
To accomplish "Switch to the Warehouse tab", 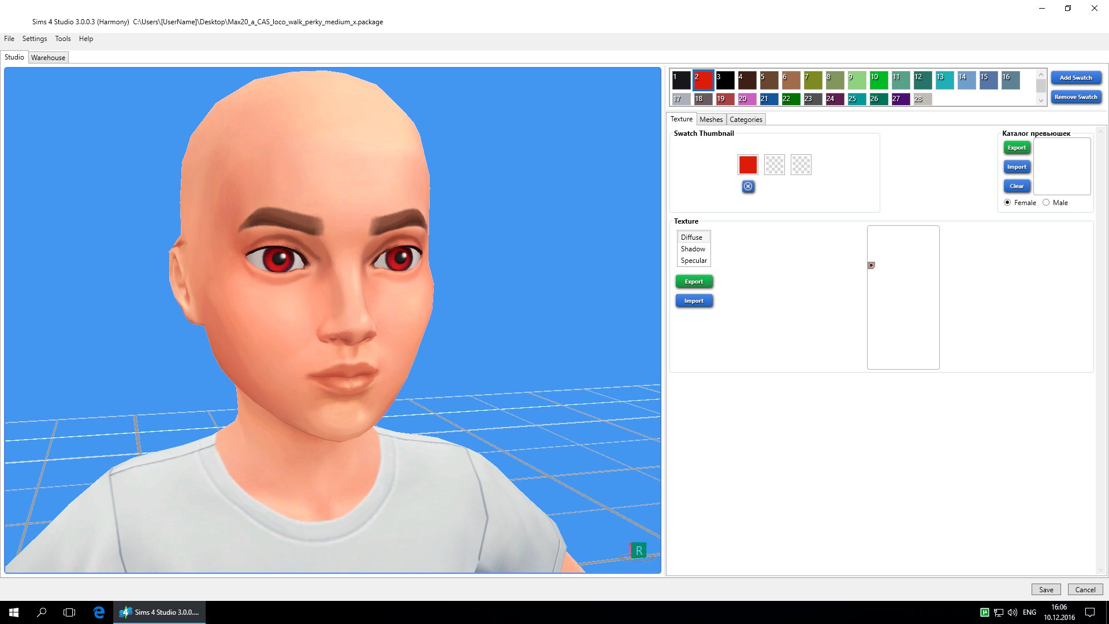I will tap(48, 58).
